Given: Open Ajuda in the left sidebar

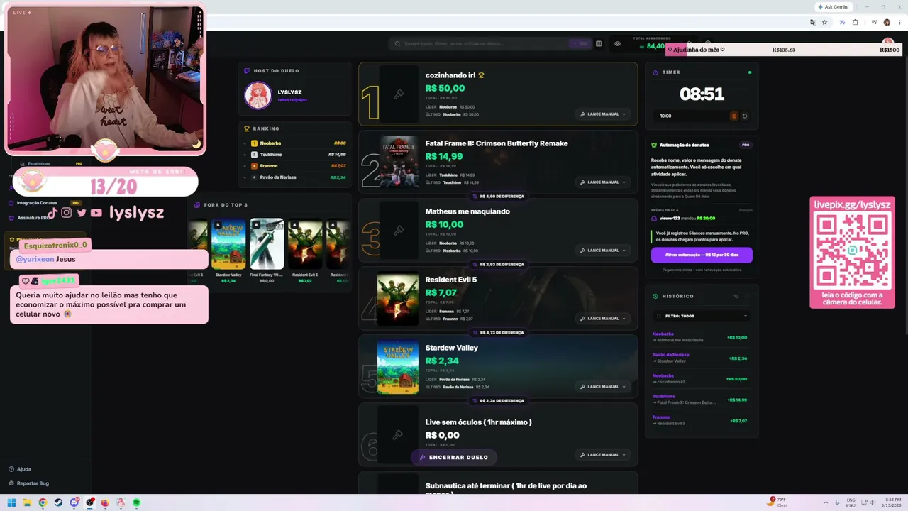Looking at the screenshot, I should (20, 469).
